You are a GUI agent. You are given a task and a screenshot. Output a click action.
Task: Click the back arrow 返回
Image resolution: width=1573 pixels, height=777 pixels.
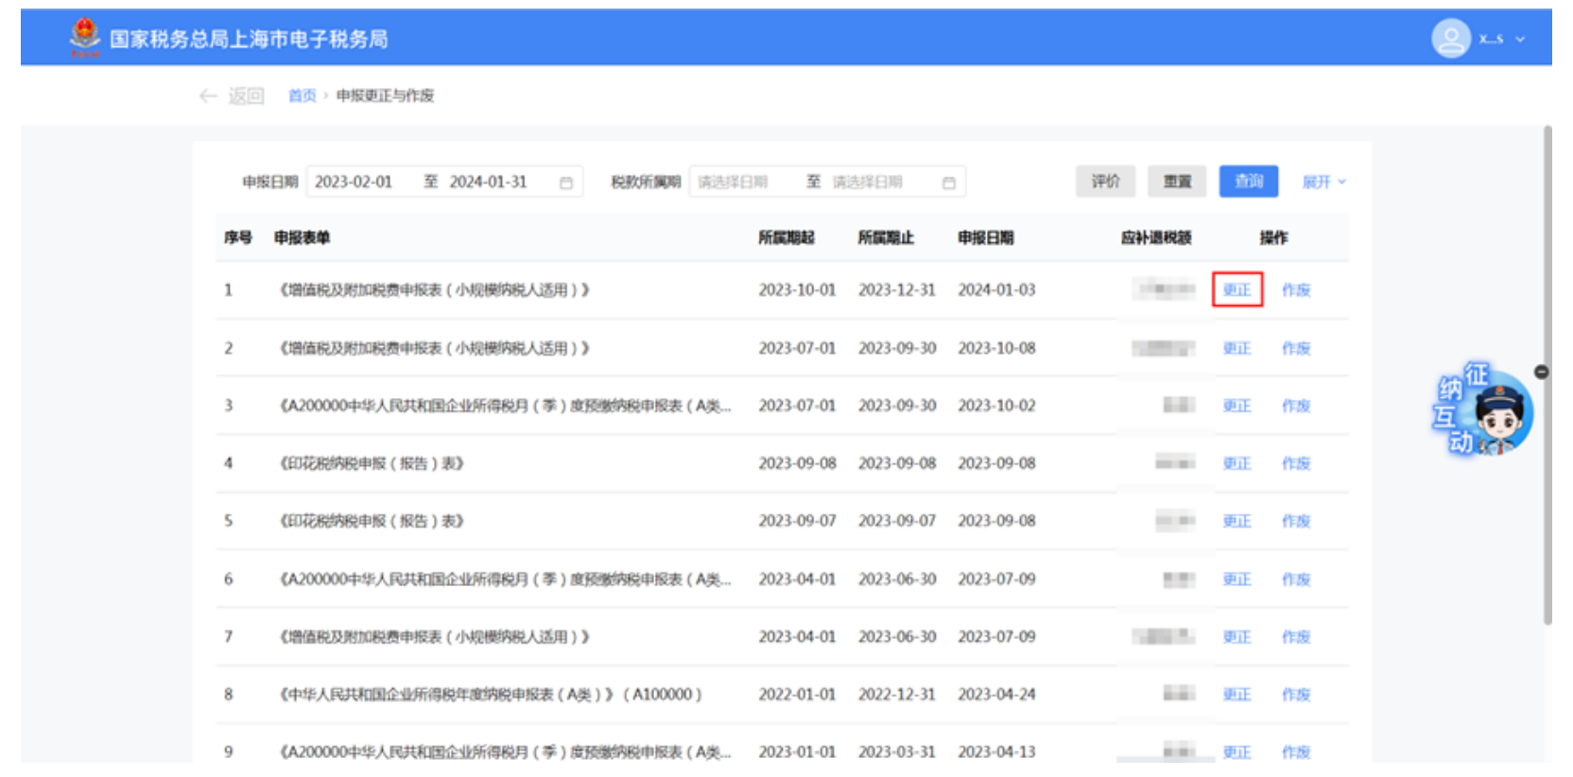tap(232, 95)
